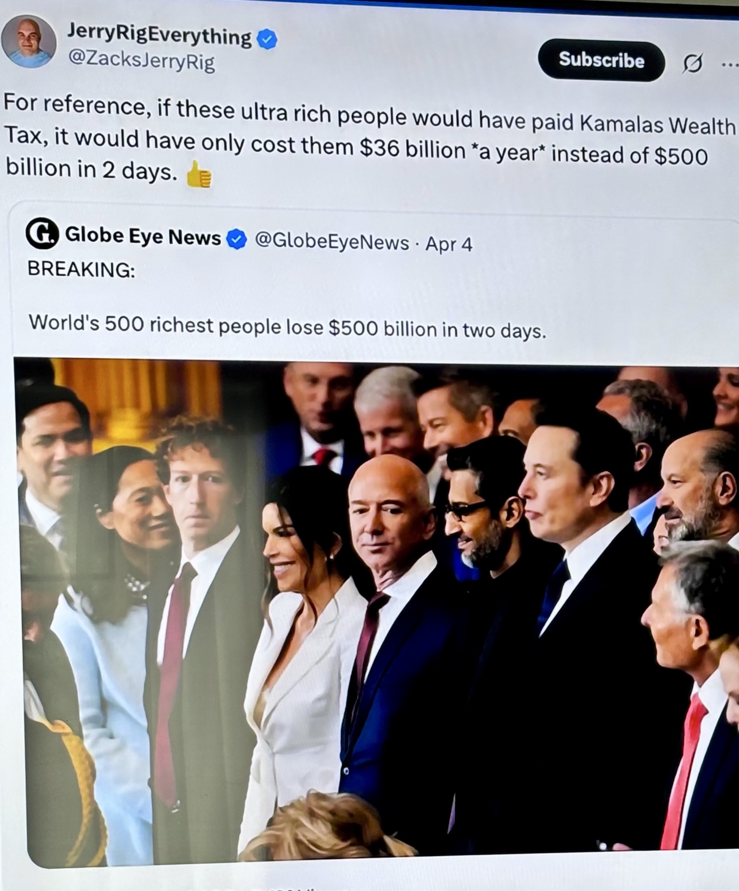739x891 pixels.
Task: Open JerryRigEverything's profile picture
Action: [29, 41]
